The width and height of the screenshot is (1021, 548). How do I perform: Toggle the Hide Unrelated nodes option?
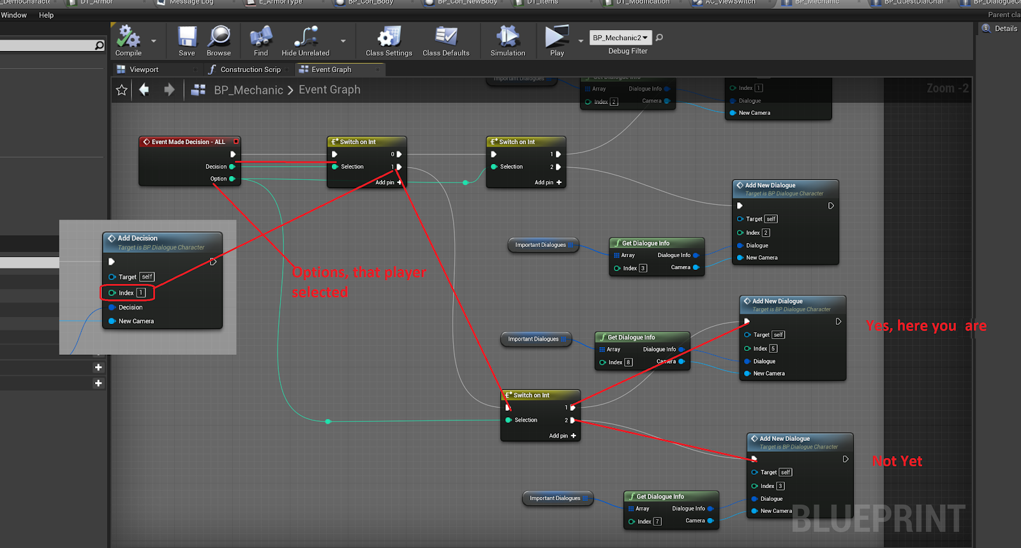pos(306,38)
